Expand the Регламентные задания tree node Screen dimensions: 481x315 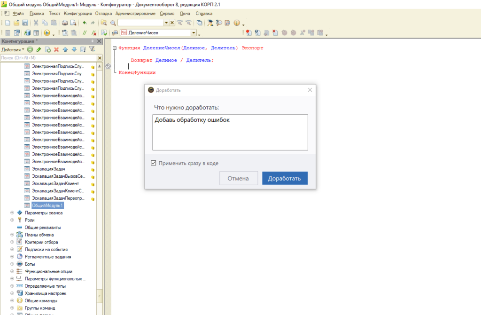[12, 257]
